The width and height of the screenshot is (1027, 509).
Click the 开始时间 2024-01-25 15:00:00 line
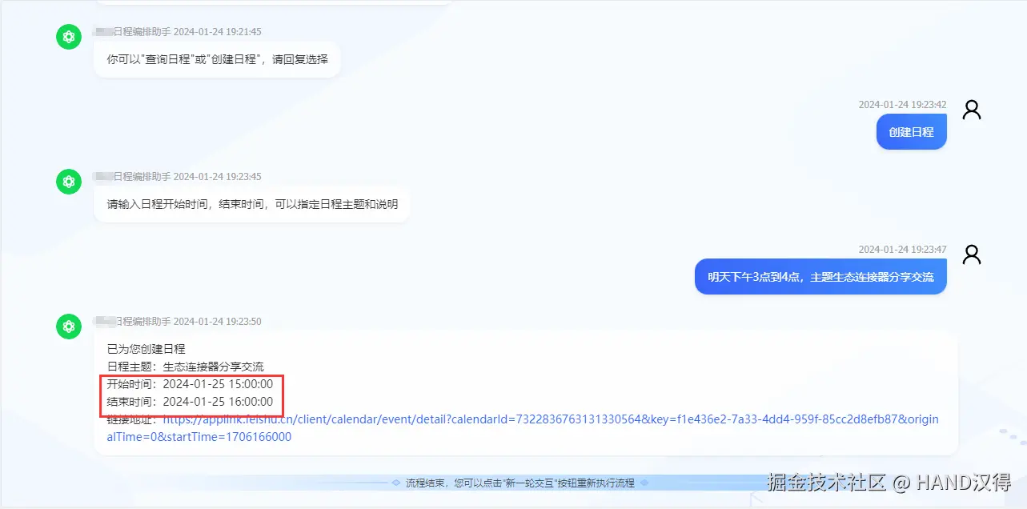[190, 384]
